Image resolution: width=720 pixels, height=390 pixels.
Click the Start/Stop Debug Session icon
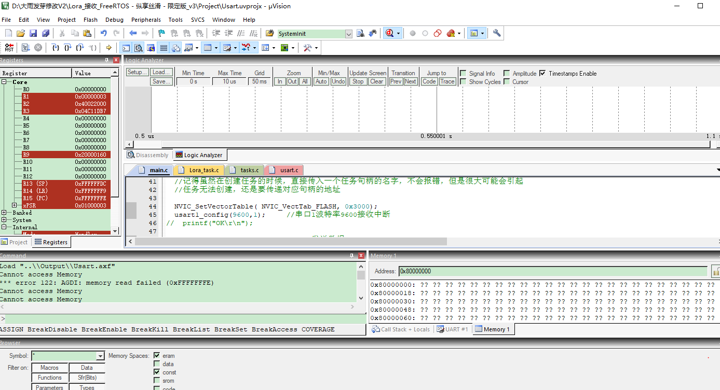389,33
